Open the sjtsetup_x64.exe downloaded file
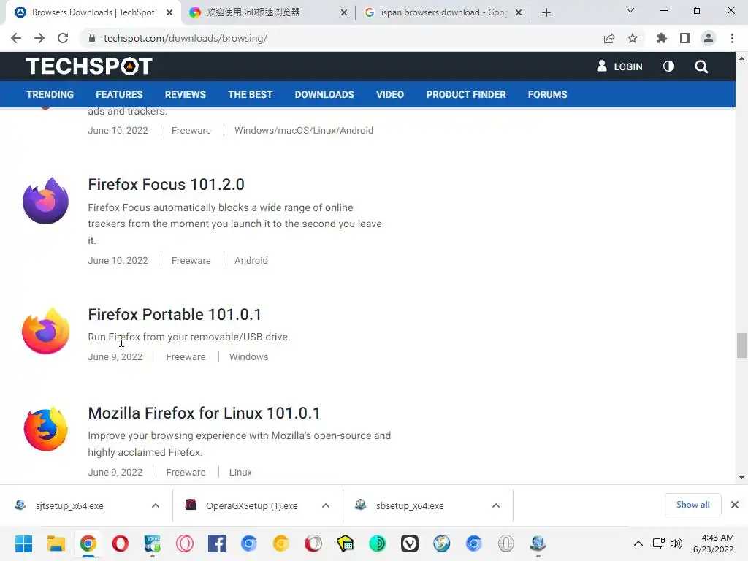 point(69,505)
